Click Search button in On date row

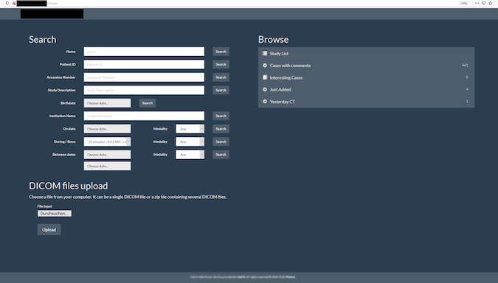[221, 129]
